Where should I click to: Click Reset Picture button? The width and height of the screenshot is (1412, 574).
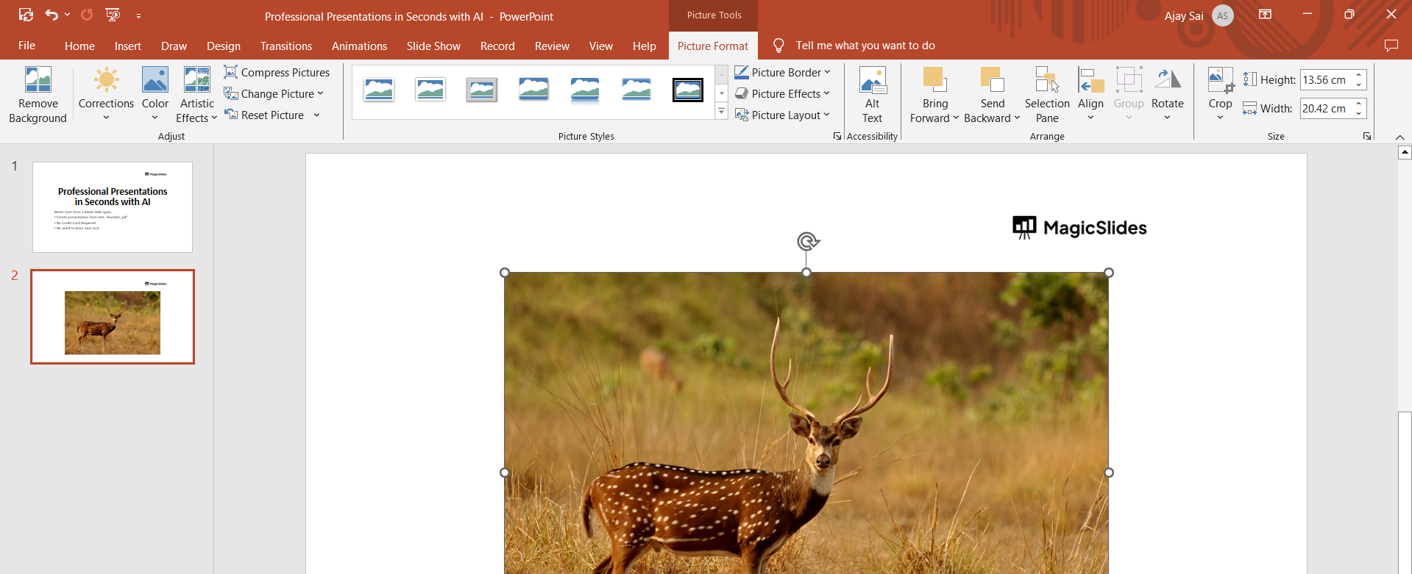(x=265, y=115)
